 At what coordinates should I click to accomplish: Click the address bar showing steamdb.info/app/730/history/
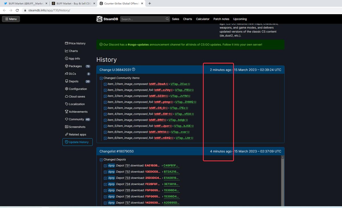pos(49,10)
